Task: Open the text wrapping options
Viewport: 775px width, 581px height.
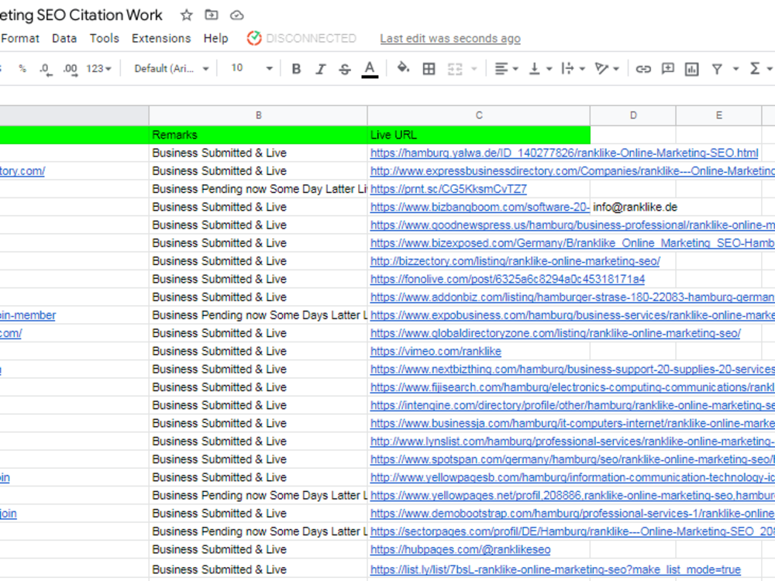Action: pos(573,69)
